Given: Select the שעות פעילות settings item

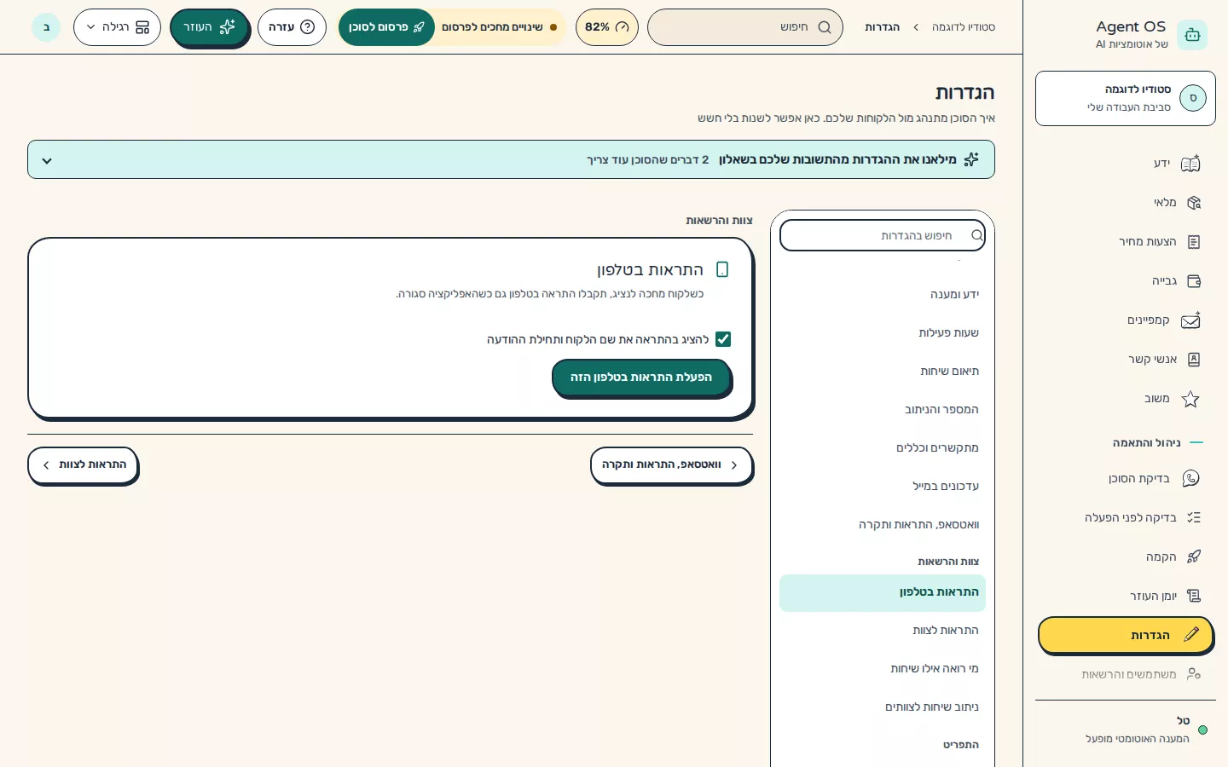Looking at the screenshot, I should click(883, 333).
